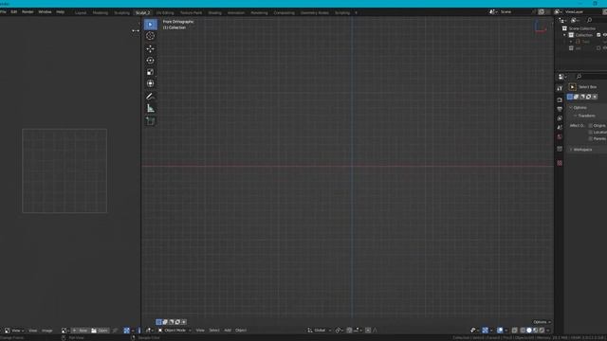Viewport: 607px width, 341px height.
Task: Toggle viewport overlays button
Action: click(x=500, y=331)
